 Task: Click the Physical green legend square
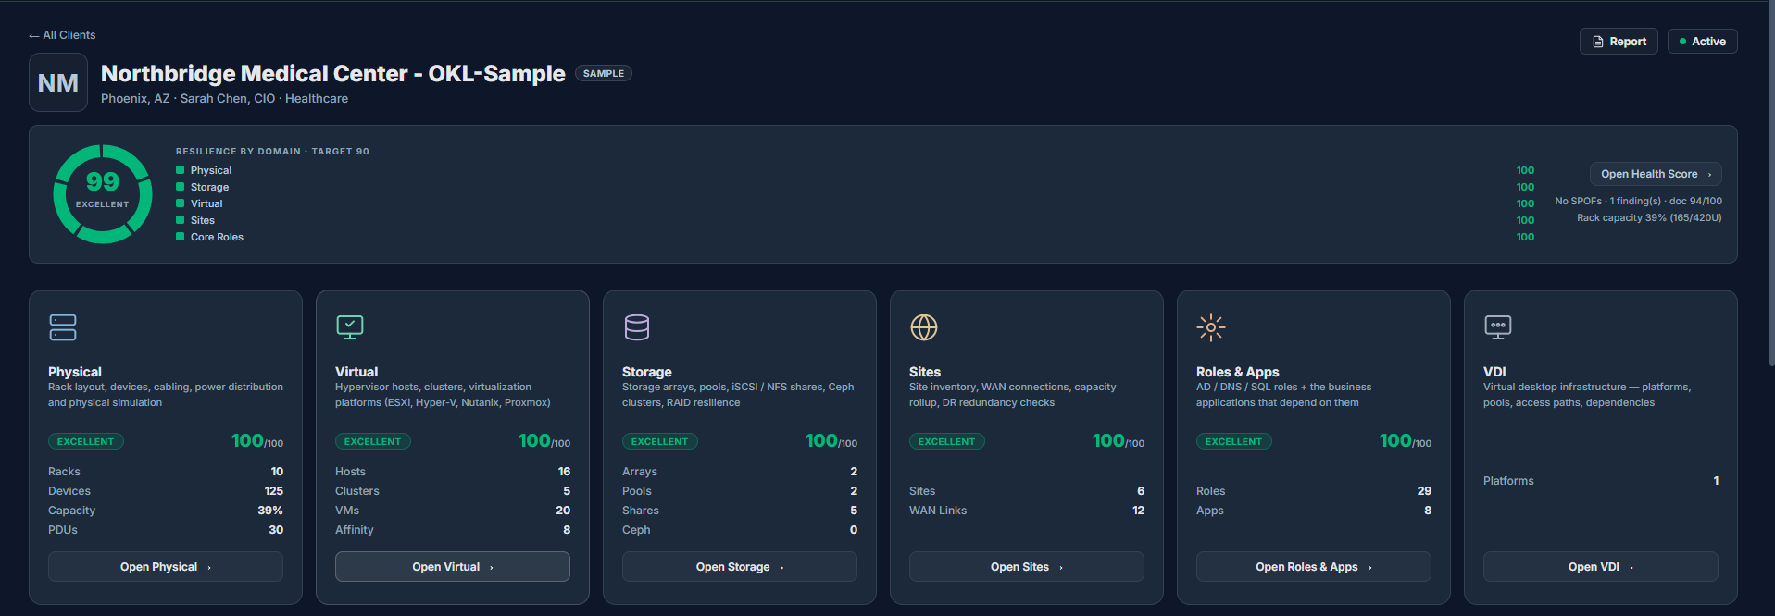181,170
